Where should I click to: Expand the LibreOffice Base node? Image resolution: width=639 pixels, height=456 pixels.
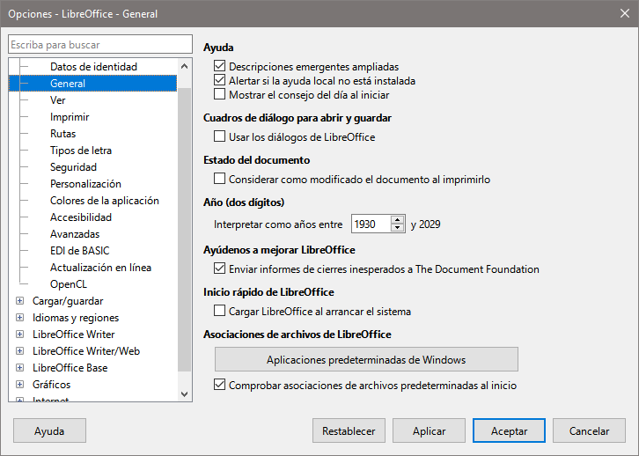pos(19,368)
